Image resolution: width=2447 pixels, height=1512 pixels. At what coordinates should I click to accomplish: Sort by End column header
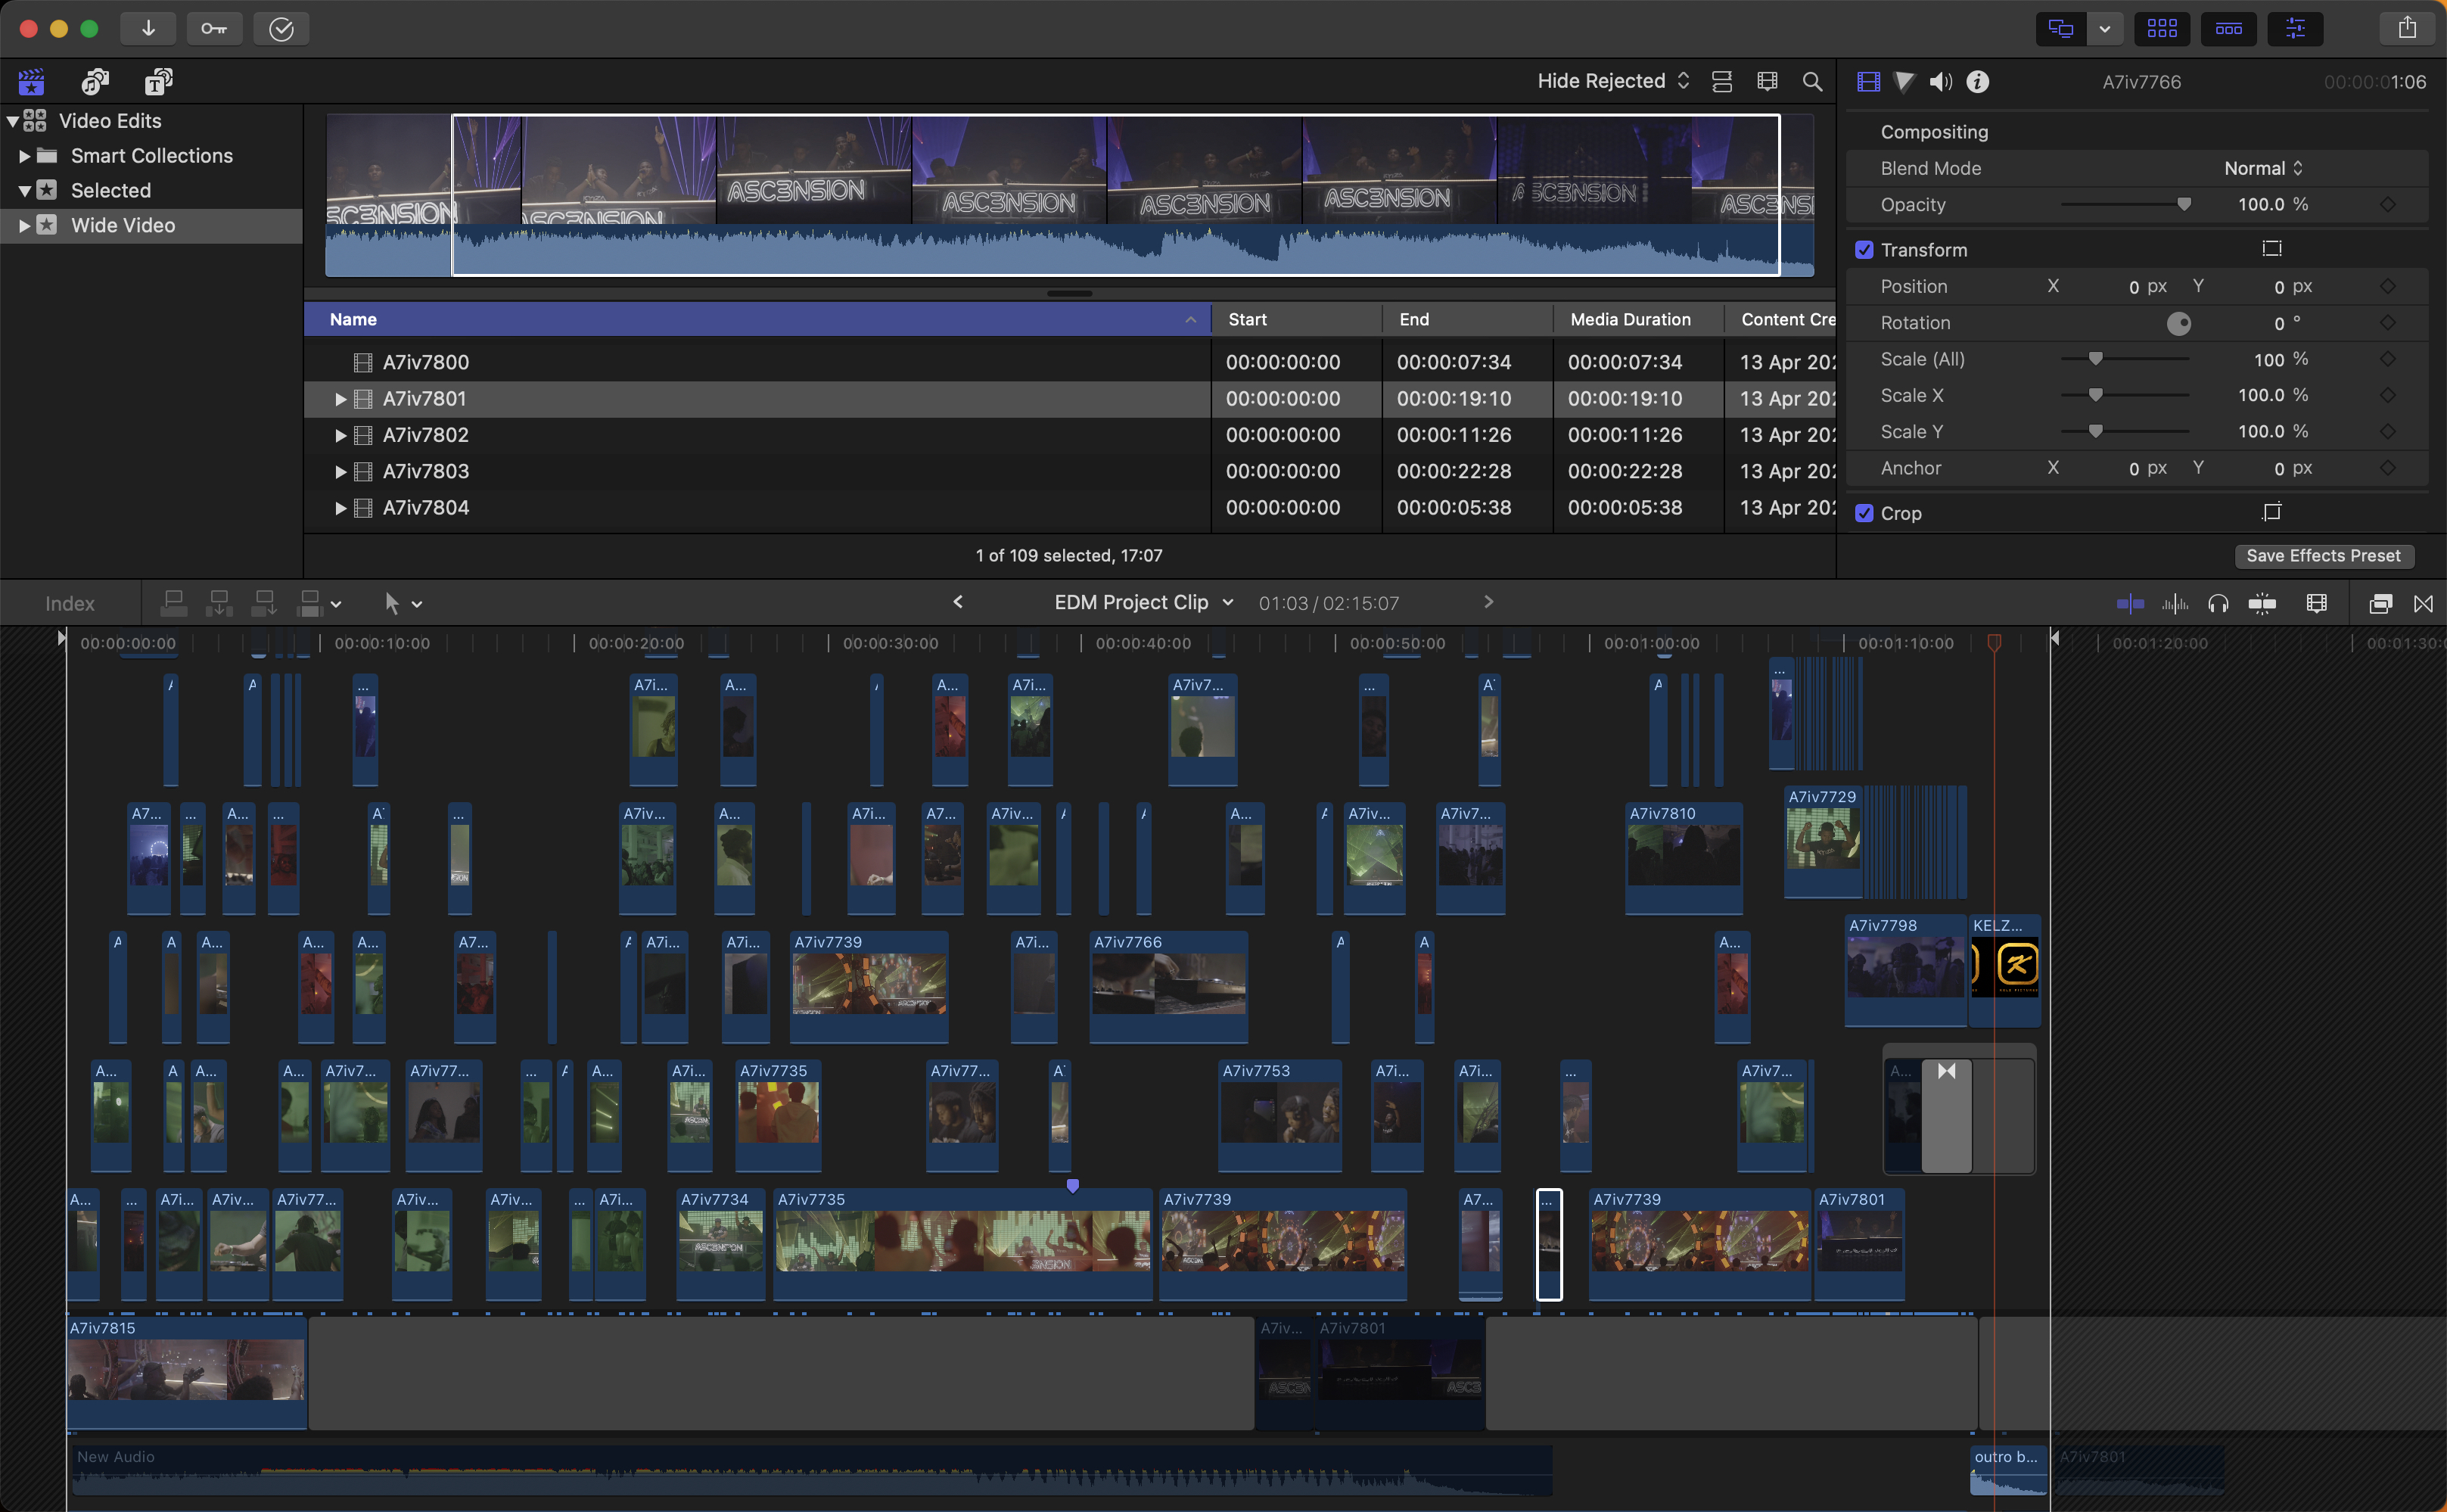pyautogui.click(x=1467, y=319)
